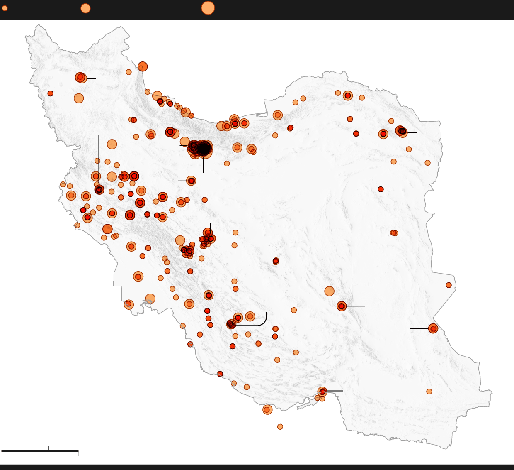The image size is (514, 470).
Task: Click the ringed marker on the southern coastline tip
Action: click(x=267, y=410)
